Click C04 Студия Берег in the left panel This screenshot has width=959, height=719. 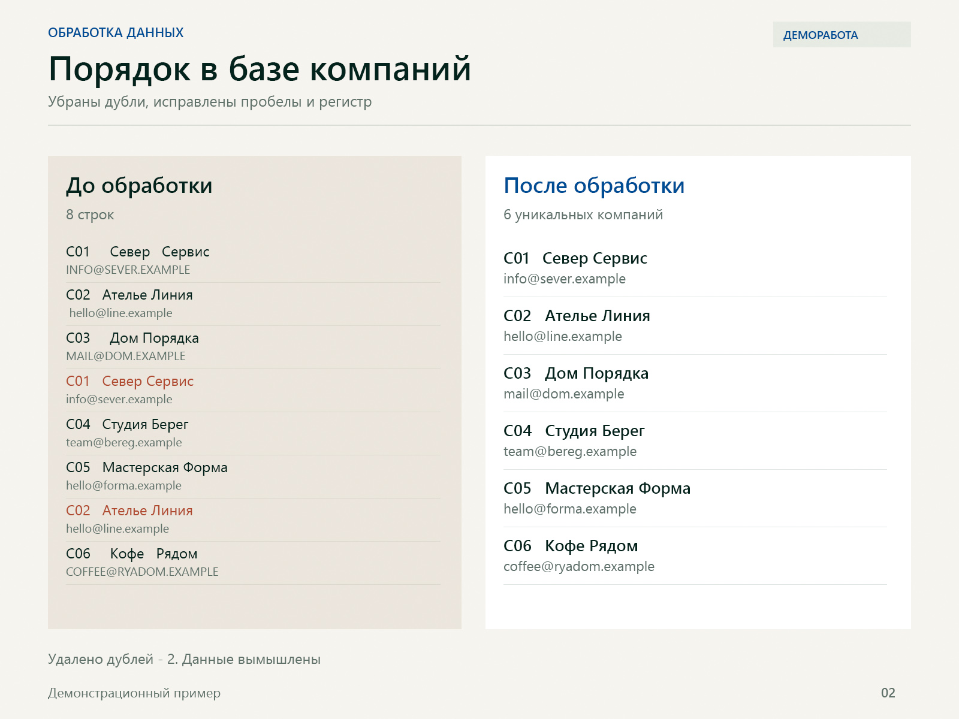point(127,424)
